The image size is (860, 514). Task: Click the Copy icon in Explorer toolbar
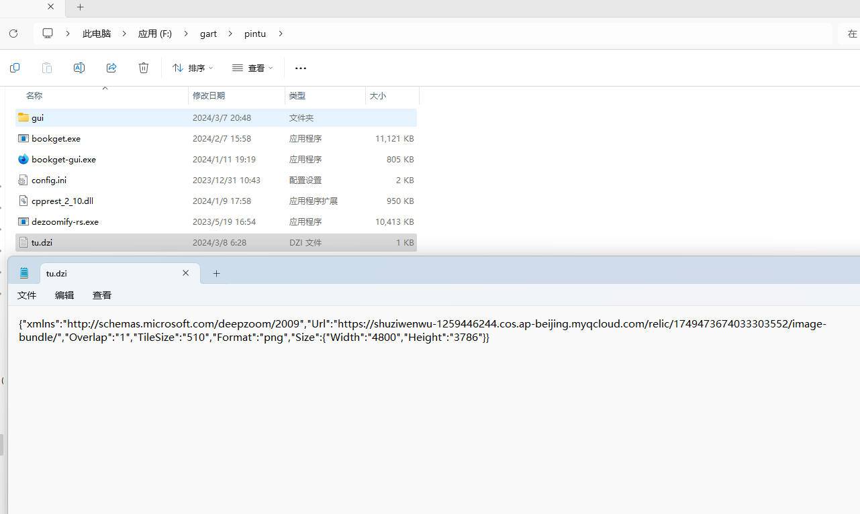point(15,68)
